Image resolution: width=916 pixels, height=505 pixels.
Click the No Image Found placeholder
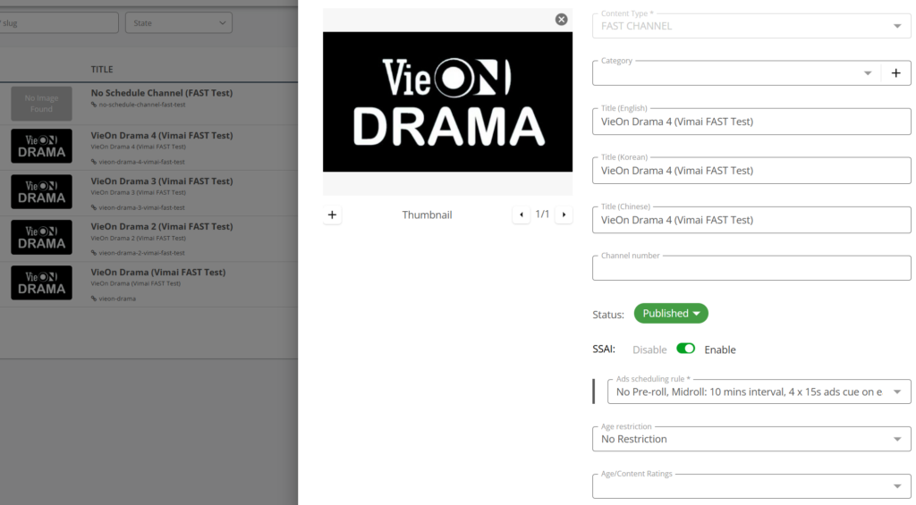click(x=41, y=104)
